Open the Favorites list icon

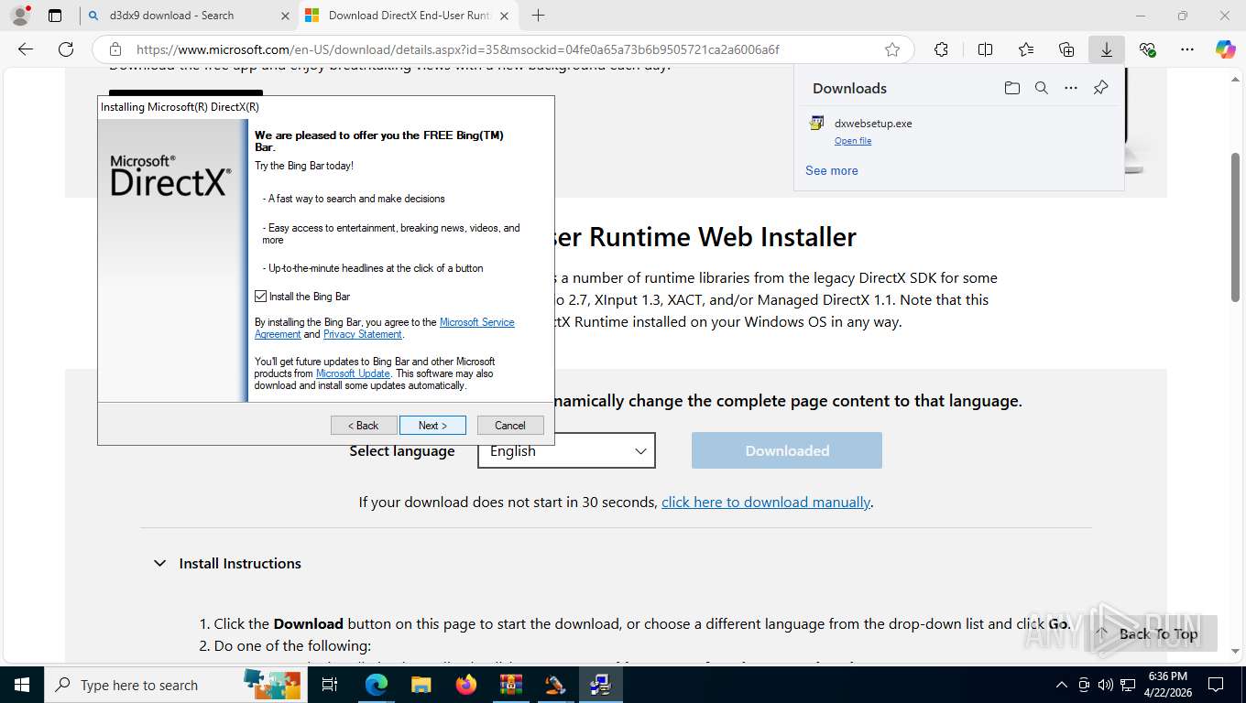1026,49
